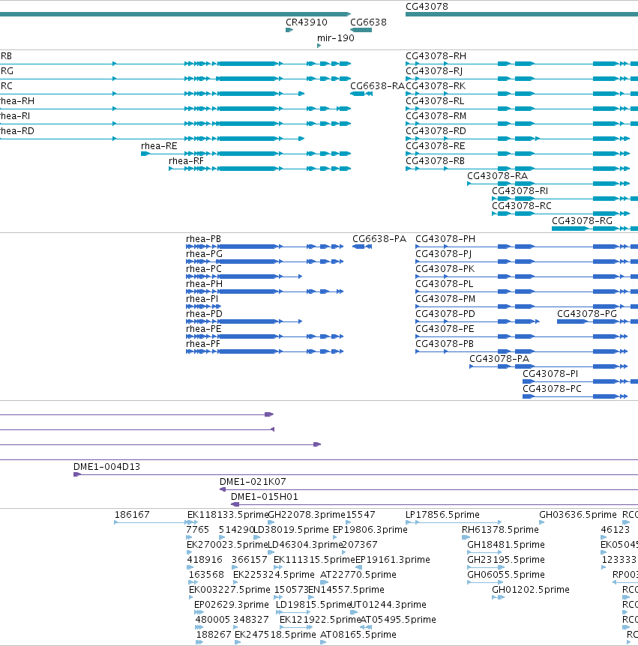Select the rhea-PB protein label
The height and width of the screenshot is (646, 638).
pos(203,239)
